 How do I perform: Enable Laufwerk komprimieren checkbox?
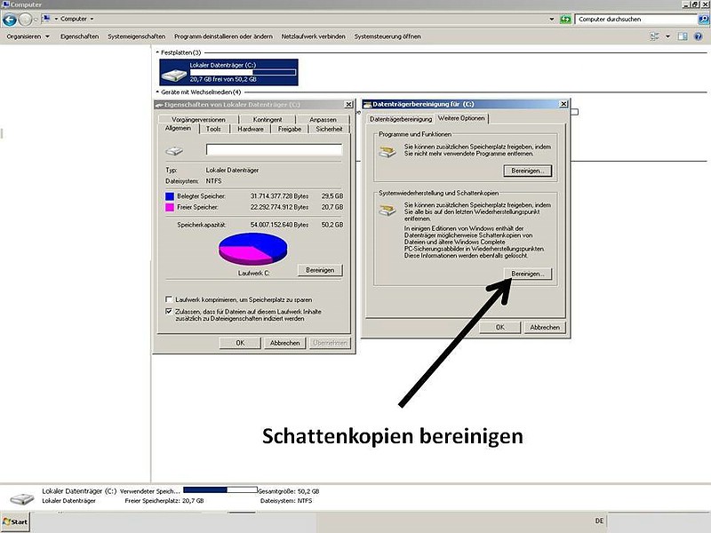[x=169, y=299]
